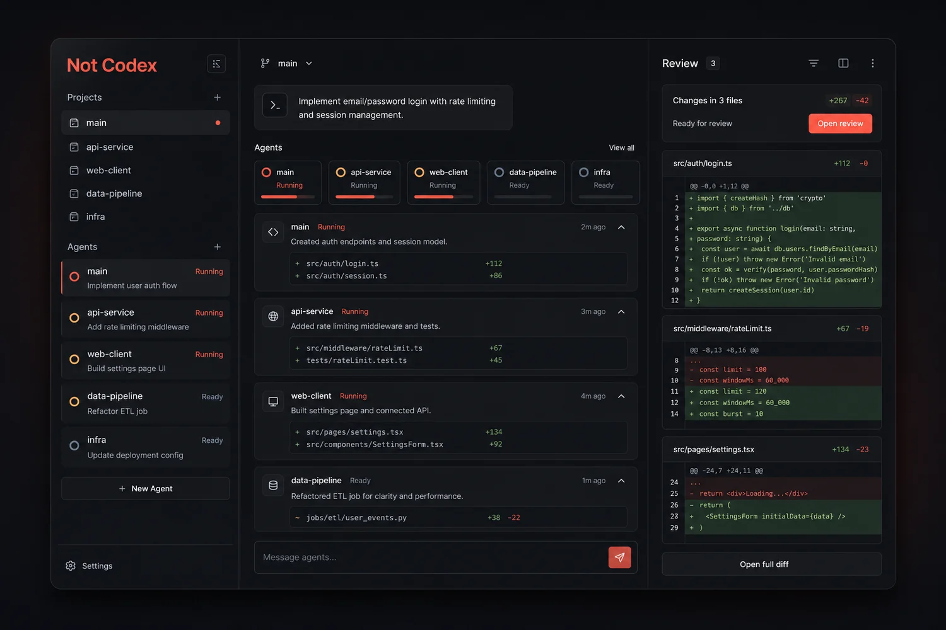The image size is (946, 630).
Task: Open the main branch dropdown chevron
Action: click(309, 64)
